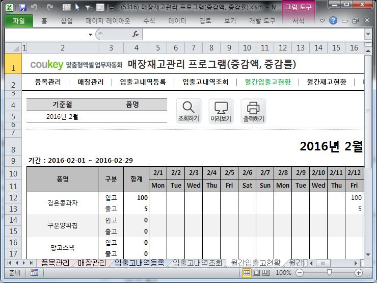Click the 출력하기 printer button
This screenshot has width=377, height=283.
[253, 111]
